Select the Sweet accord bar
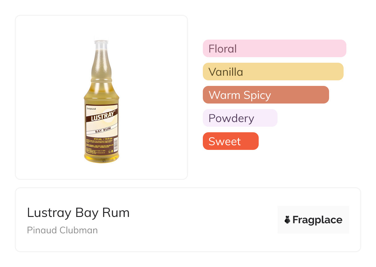This screenshot has height=267, width=376. pos(230,141)
